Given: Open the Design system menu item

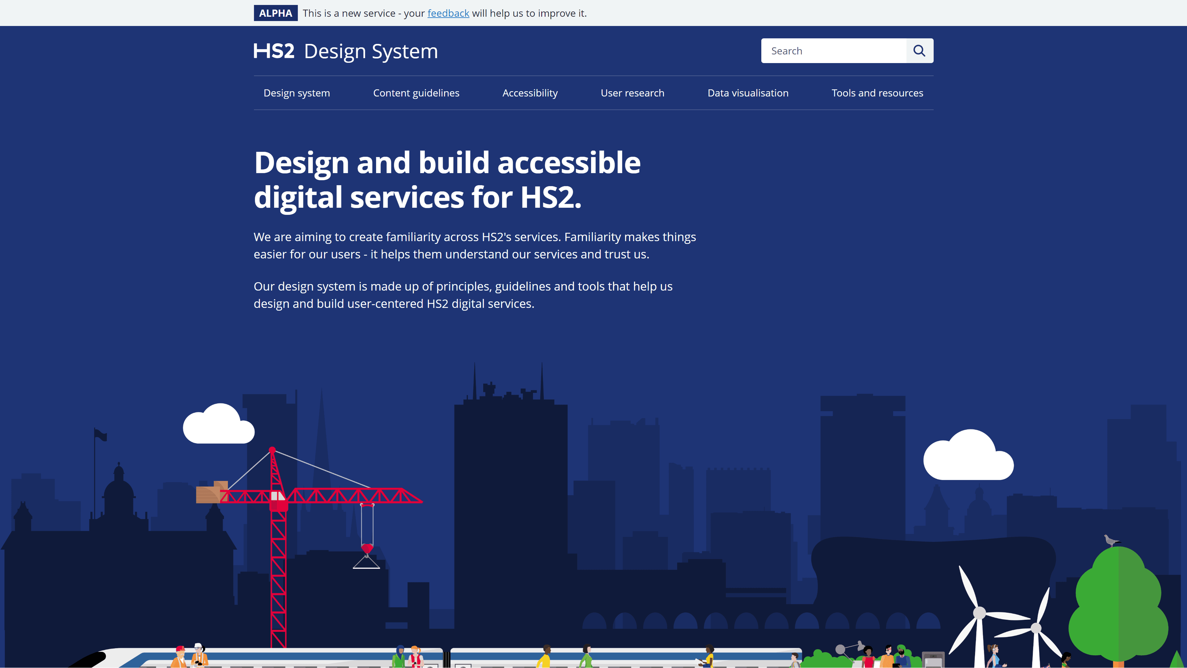Looking at the screenshot, I should (x=297, y=93).
